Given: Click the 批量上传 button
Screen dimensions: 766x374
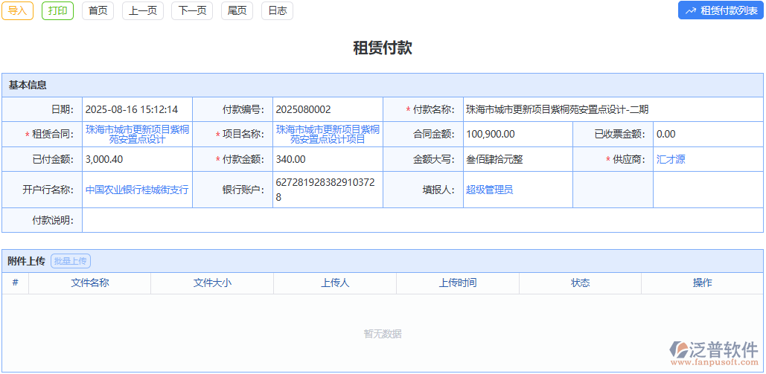Looking at the screenshot, I should 71,261.
